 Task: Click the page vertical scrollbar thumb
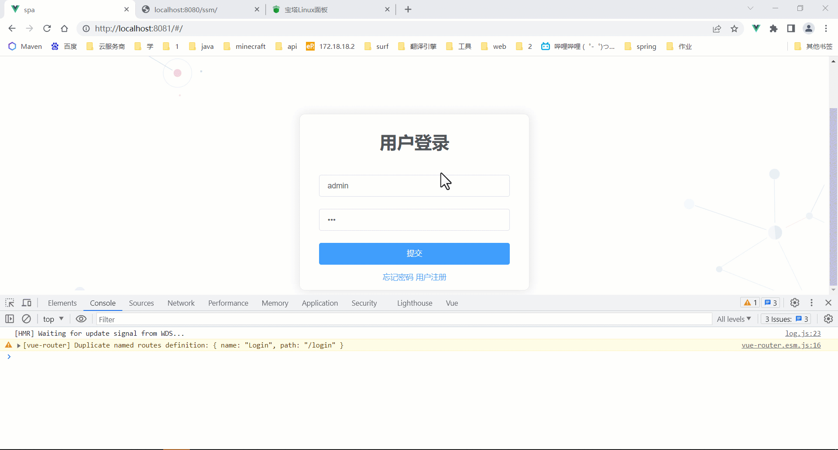[x=833, y=196]
